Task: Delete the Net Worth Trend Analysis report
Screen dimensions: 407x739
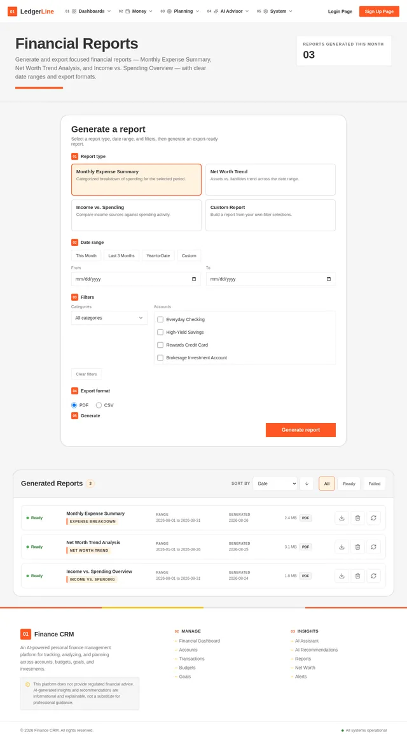Action: coord(357,547)
